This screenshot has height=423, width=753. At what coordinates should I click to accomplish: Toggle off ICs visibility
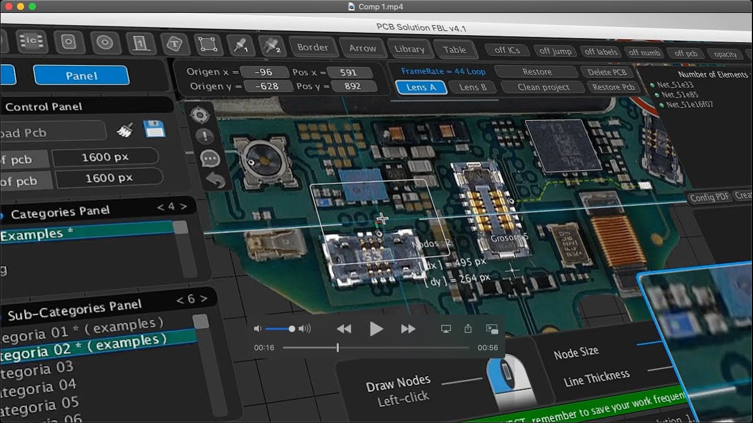point(507,51)
